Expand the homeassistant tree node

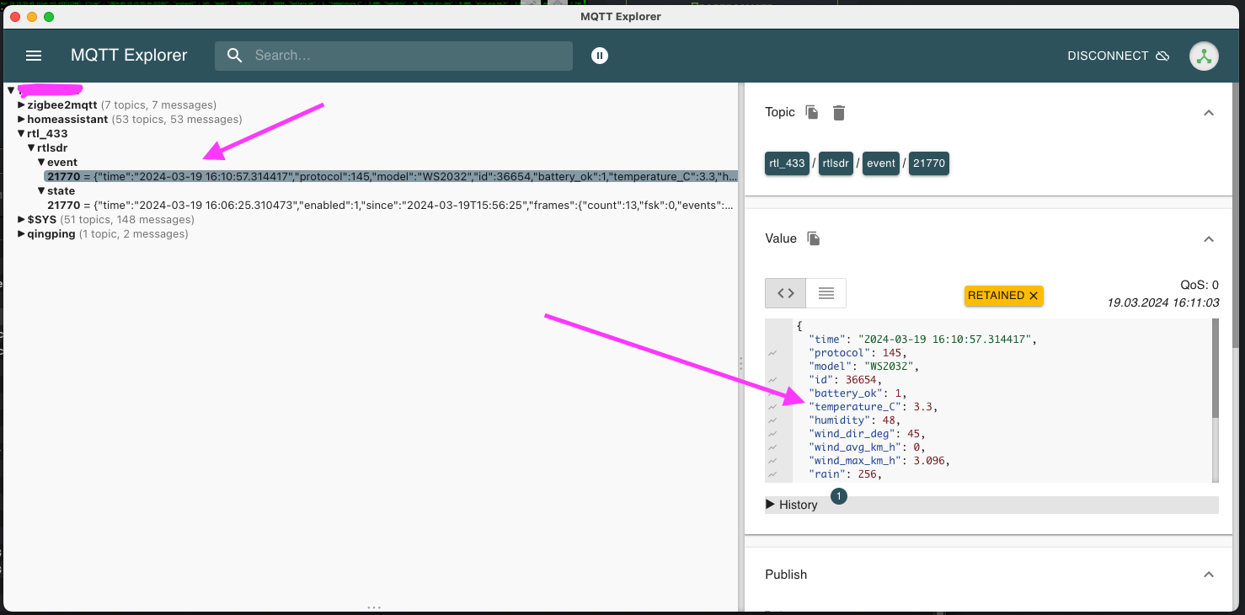22,120
